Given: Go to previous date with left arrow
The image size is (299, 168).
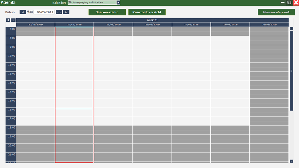Looking at the screenshot, I should pyautogui.click(x=22, y=12).
